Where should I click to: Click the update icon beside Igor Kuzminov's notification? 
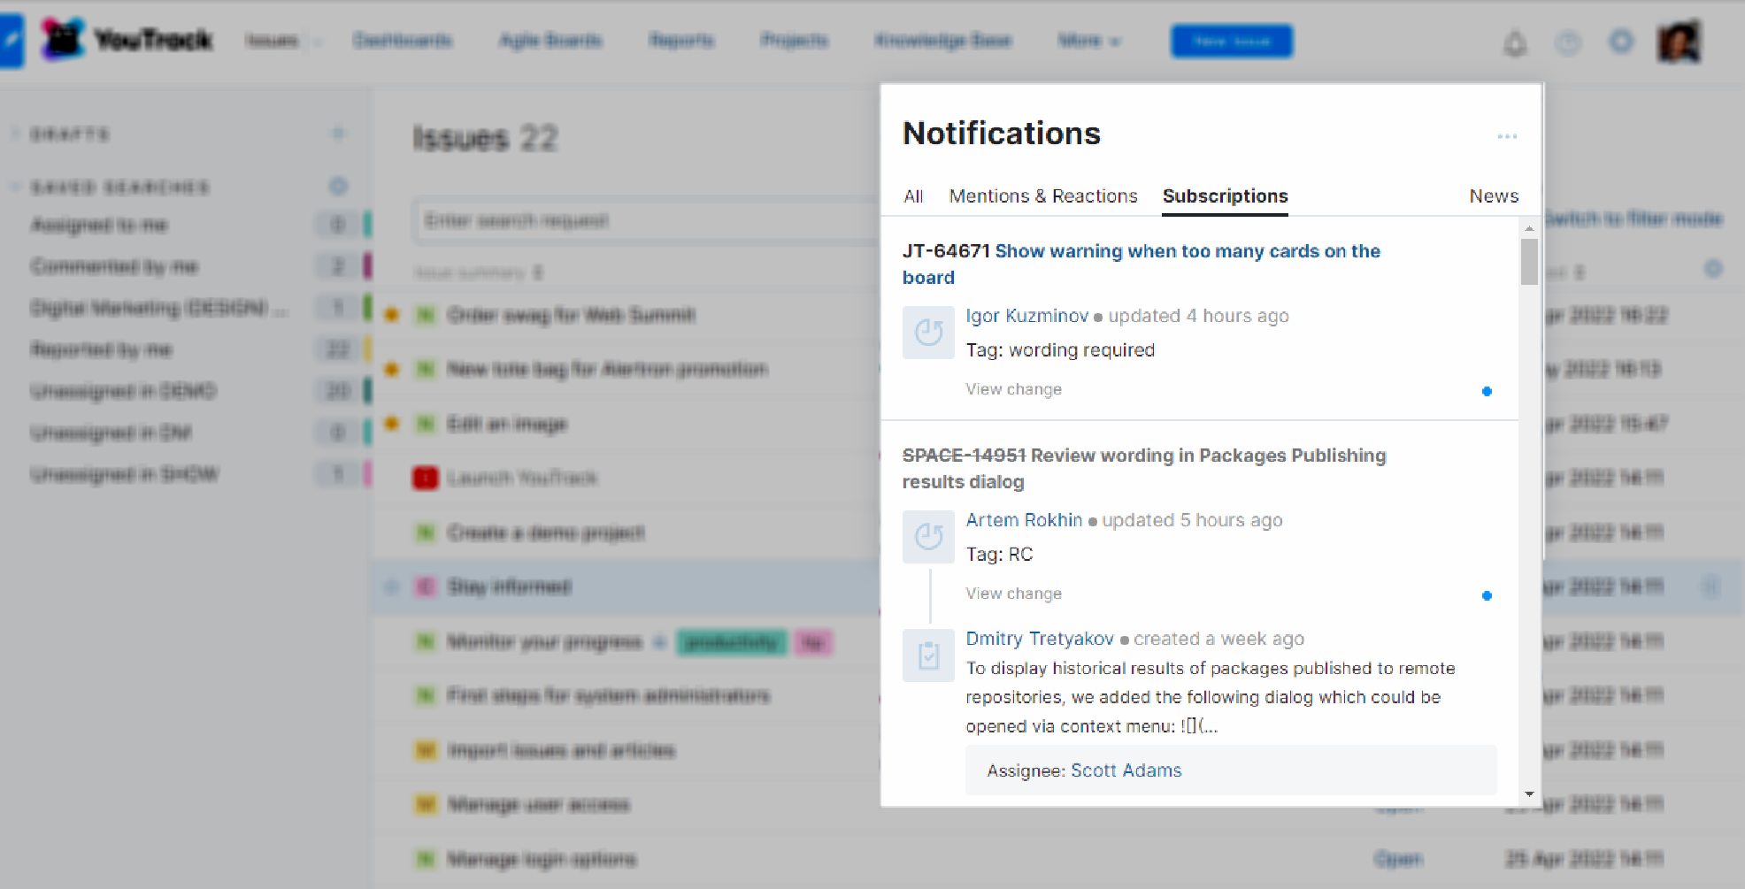tap(927, 332)
